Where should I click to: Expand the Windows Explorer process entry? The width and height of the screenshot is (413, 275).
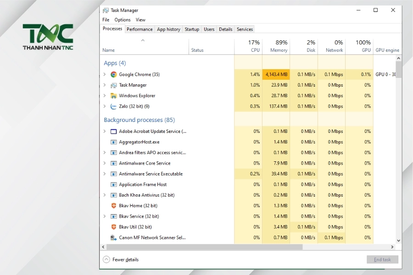pos(105,95)
